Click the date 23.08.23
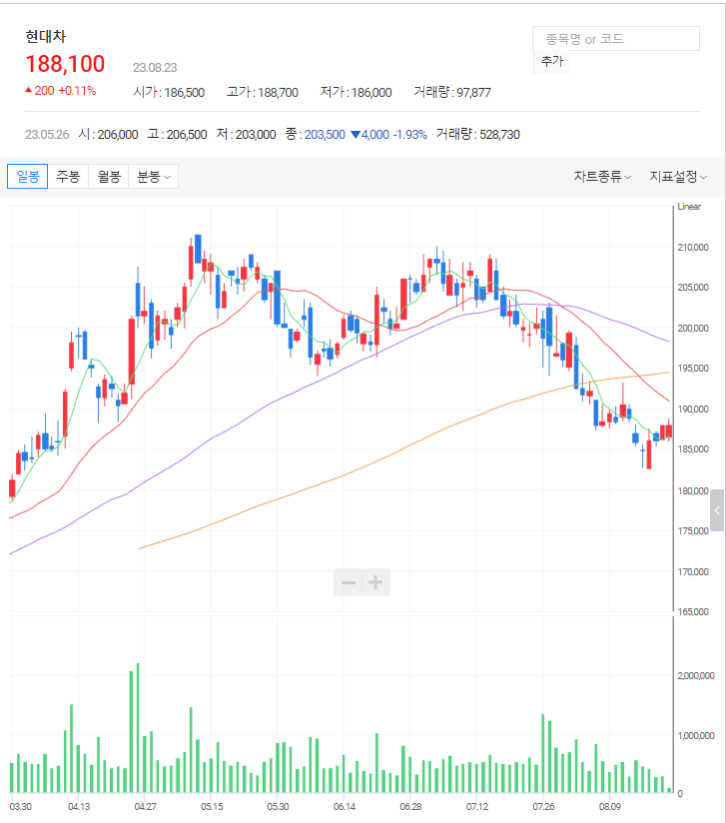This screenshot has height=823, width=726. point(155,68)
